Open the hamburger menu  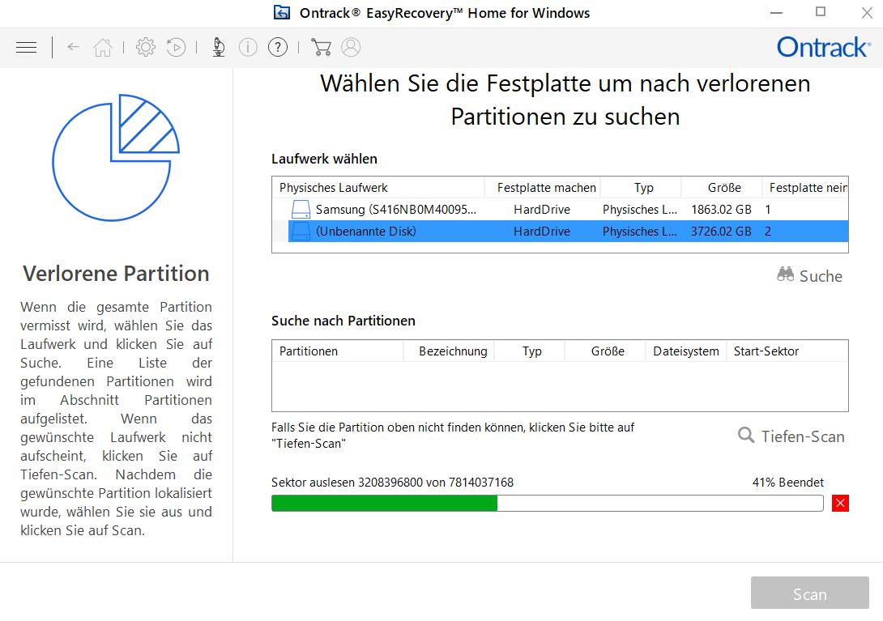point(26,47)
